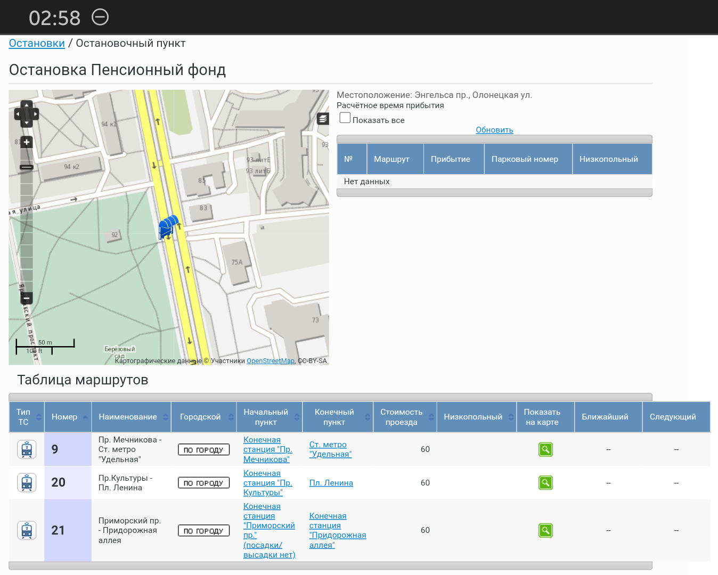
Task: Click the map zoom level slider handle
Action: click(27, 167)
